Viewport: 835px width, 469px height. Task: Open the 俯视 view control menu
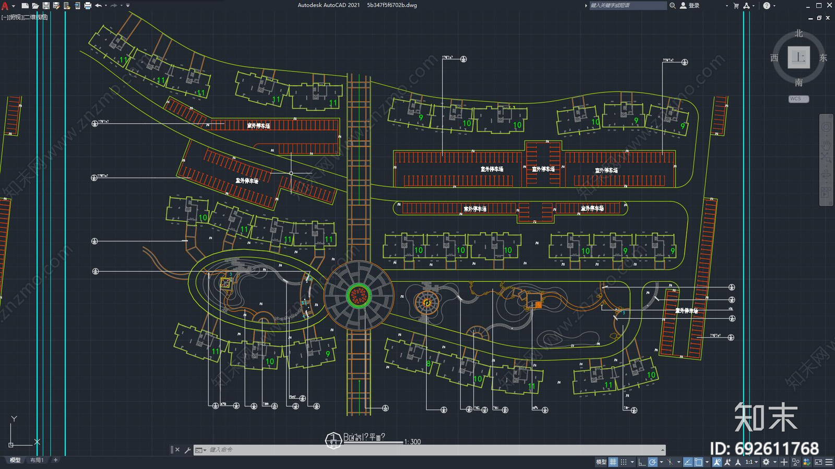tap(16, 17)
